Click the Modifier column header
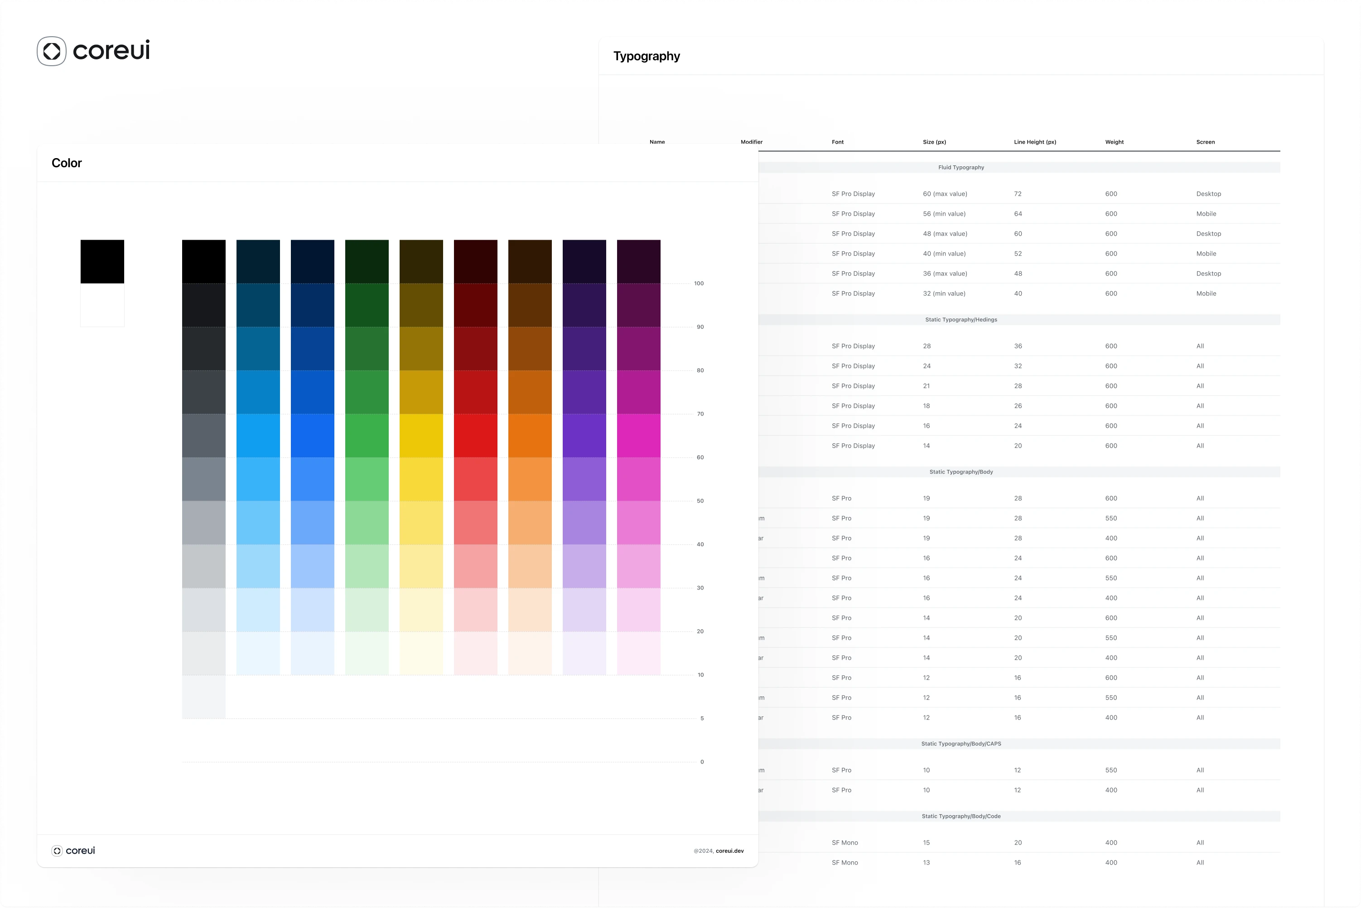This screenshot has height=908, width=1361. (x=752, y=142)
